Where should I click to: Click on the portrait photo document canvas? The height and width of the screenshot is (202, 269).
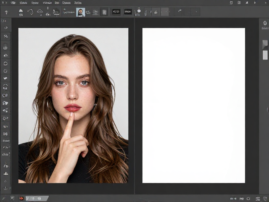(x=73, y=106)
